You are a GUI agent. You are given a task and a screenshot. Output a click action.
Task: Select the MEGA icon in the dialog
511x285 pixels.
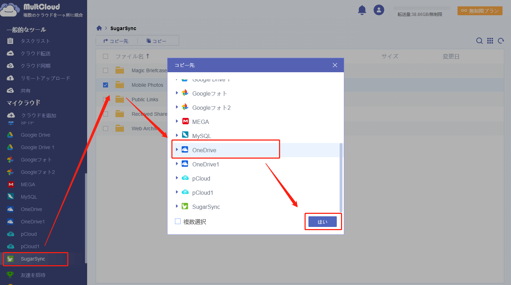pos(185,122)
